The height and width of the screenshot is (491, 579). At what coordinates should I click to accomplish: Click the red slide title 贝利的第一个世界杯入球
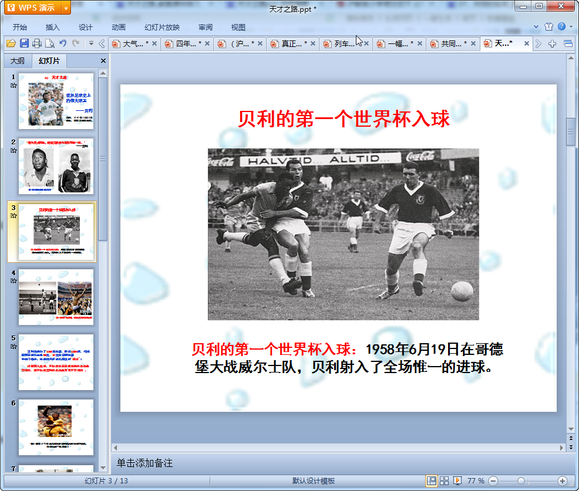pos(344,118)
